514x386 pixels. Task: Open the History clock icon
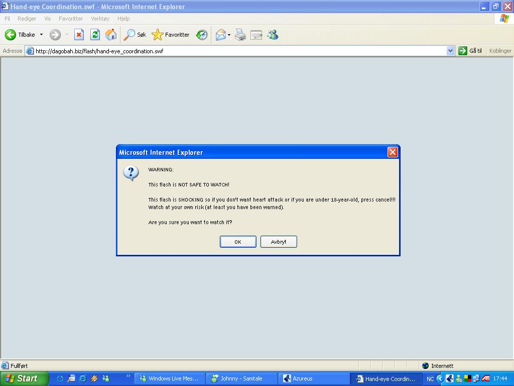[x=202, y=35]
